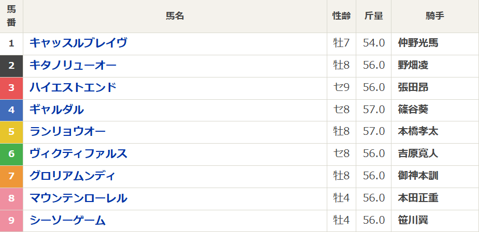The width and height of the screenshot is (479, 232).
Task: Select red number 3 badge
Action: pos(11,87)
